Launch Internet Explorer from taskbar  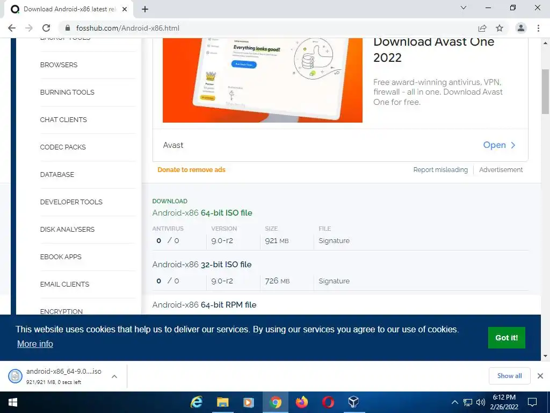[x=197, y=402]
